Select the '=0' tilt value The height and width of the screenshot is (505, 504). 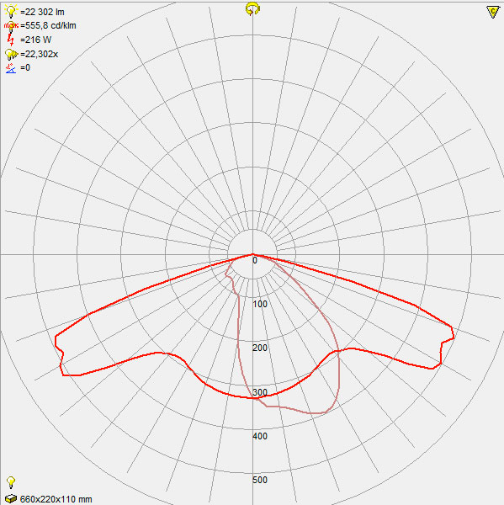25,67
